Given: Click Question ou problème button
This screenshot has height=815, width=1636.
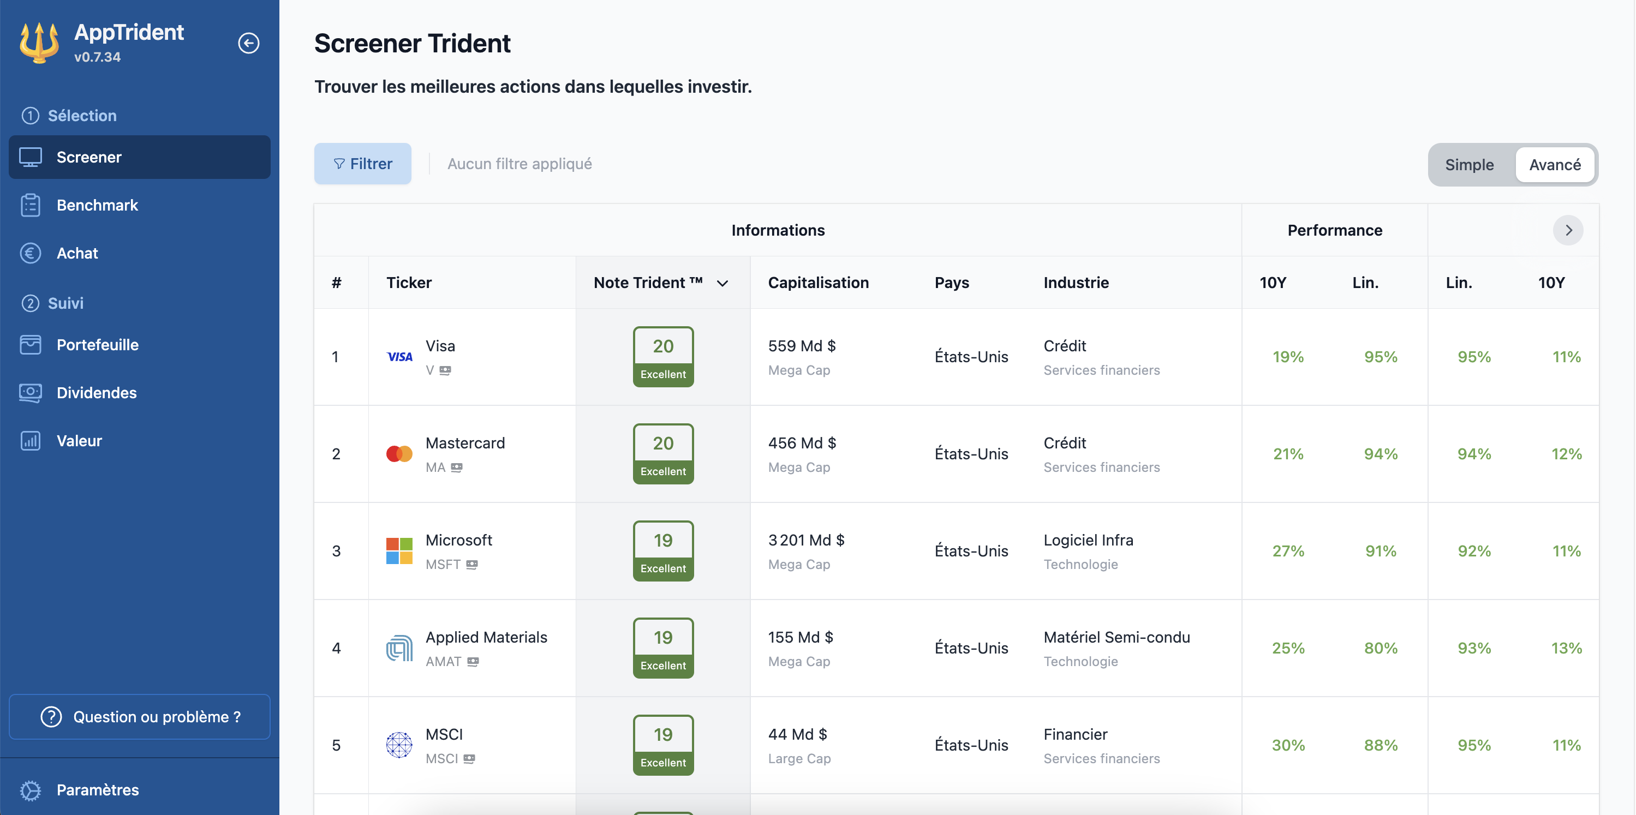Looking at the screenshot, I should tap(140, 716).
